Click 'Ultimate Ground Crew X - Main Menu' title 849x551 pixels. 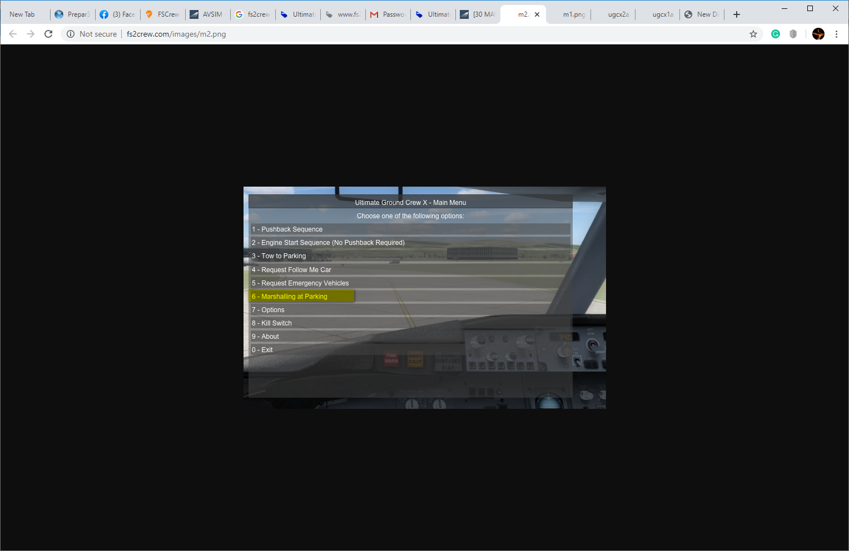pos(410,203)
